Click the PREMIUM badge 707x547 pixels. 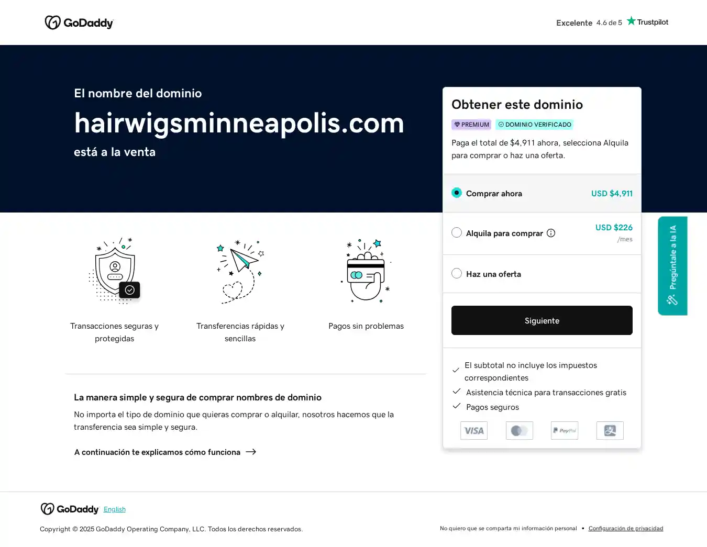click(471, 125)
